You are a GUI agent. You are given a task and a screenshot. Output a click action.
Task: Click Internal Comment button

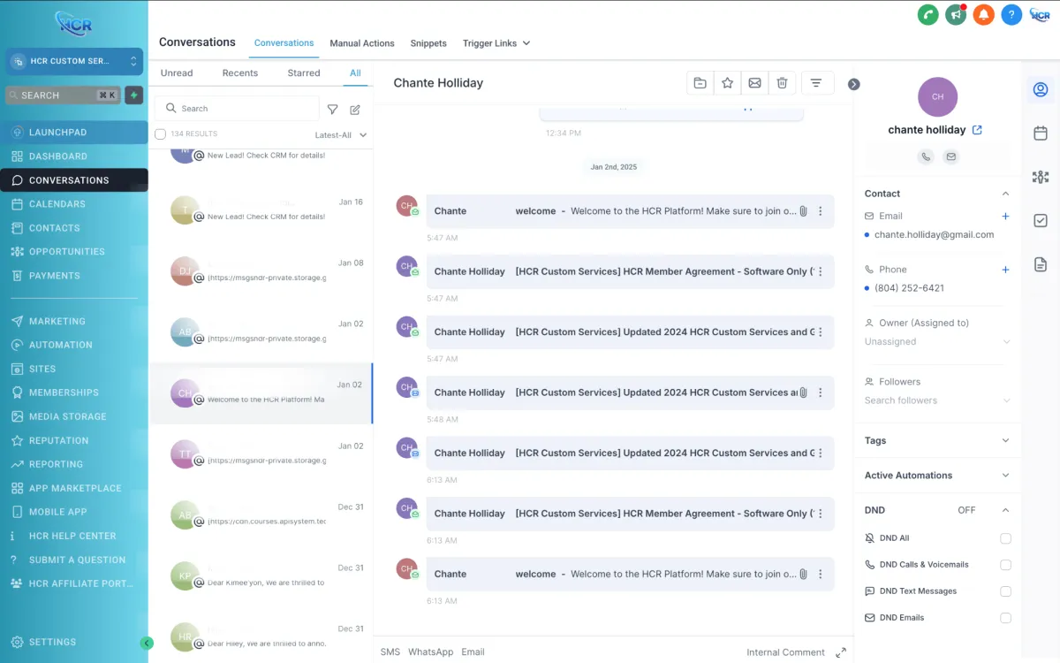(x=785, y=652)
